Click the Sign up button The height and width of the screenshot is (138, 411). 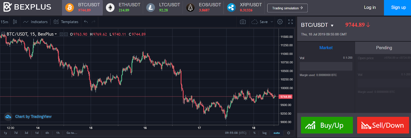398,8
